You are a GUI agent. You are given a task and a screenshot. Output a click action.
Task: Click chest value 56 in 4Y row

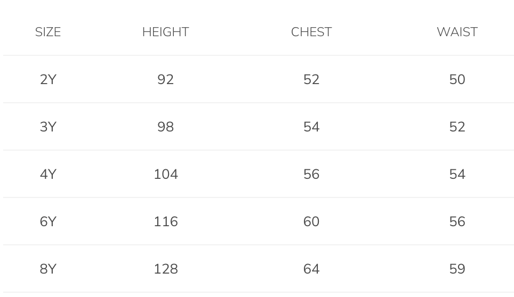311,174
